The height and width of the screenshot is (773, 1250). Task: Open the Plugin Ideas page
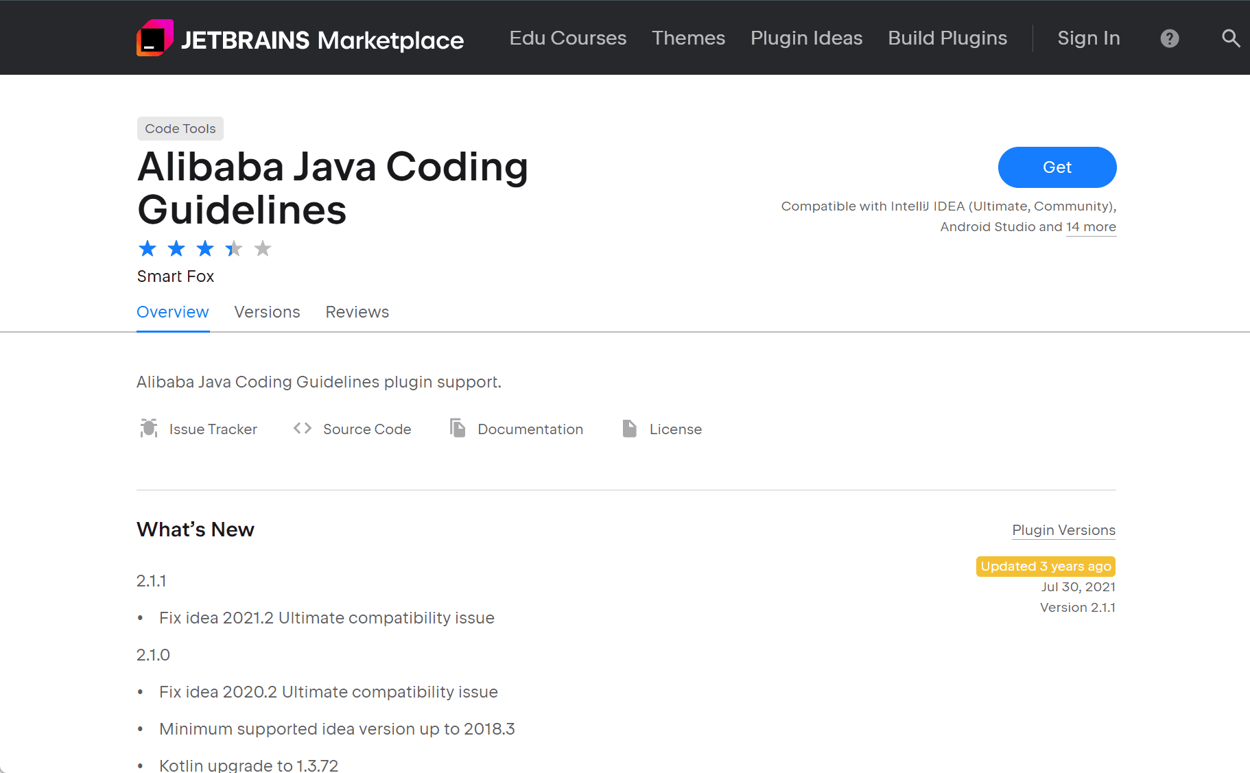[x=806, y=38]
